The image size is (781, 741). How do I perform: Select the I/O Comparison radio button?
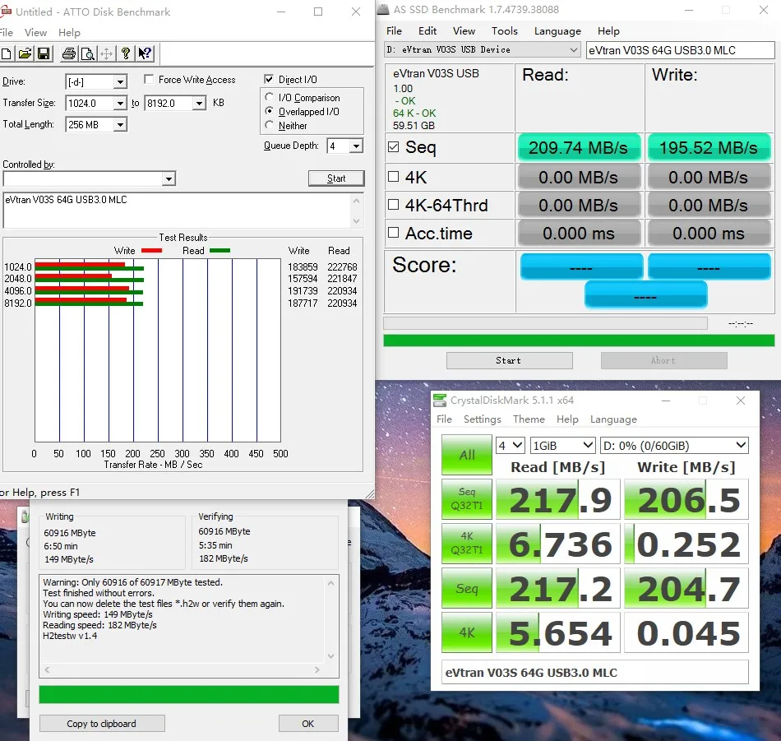coord(270,97)
